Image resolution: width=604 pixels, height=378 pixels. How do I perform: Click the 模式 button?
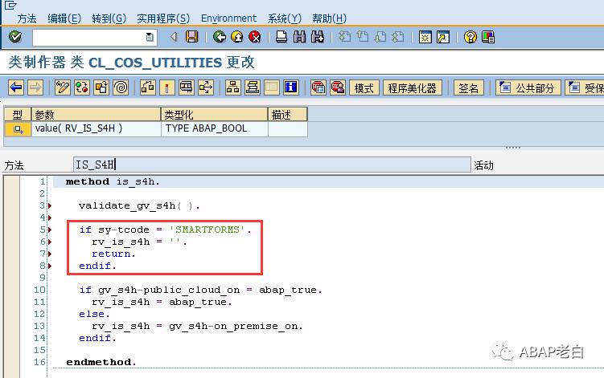(x=364, y=88)
